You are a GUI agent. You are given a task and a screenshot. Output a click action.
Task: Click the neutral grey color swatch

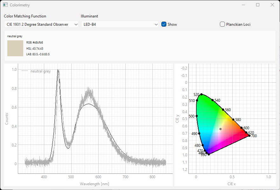click(15, 48)
